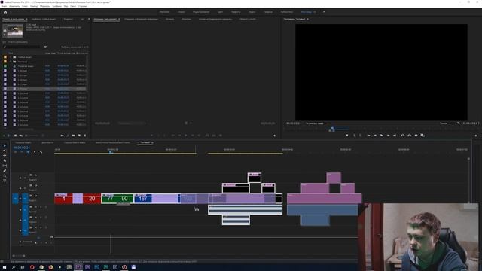This screenshot has width=482, height=271.
Task: Toggle Linked Selection in timeline
Action: pyautogui.click(x=28, y=152)
